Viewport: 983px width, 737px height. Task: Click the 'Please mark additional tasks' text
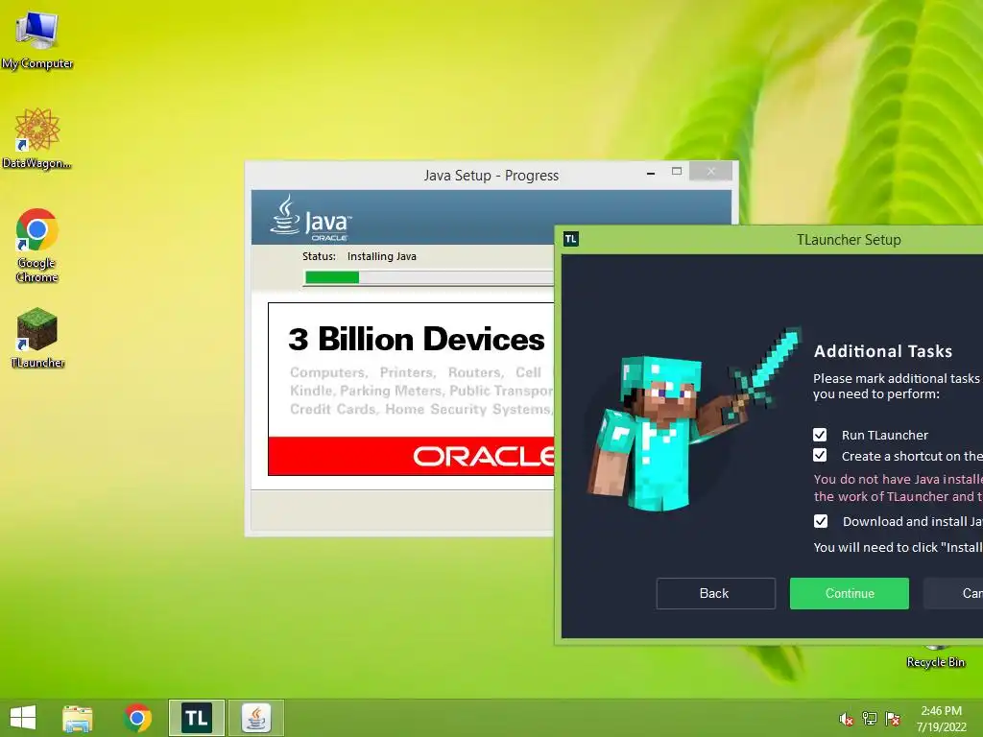click(897, 386)
